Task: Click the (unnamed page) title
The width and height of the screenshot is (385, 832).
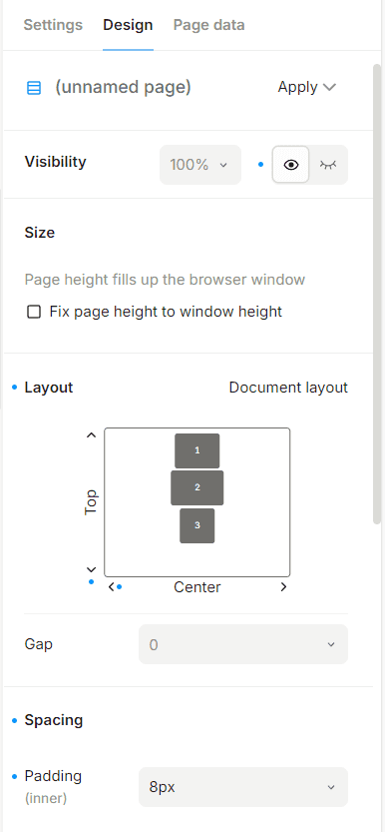Action: click(123, 88)
